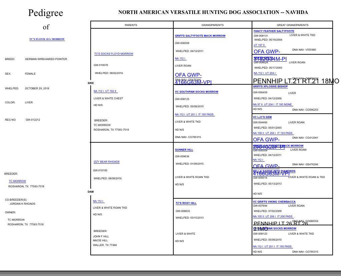Open sire TC'S SOCKS FLOYD MORROW link
This screenshot has height=276, width=341.
click(114, 54)
